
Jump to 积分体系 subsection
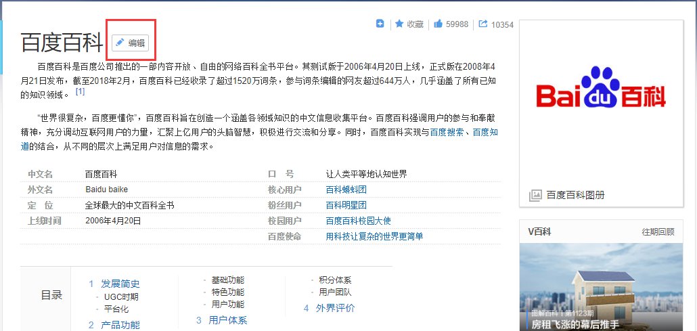point(335,280)
